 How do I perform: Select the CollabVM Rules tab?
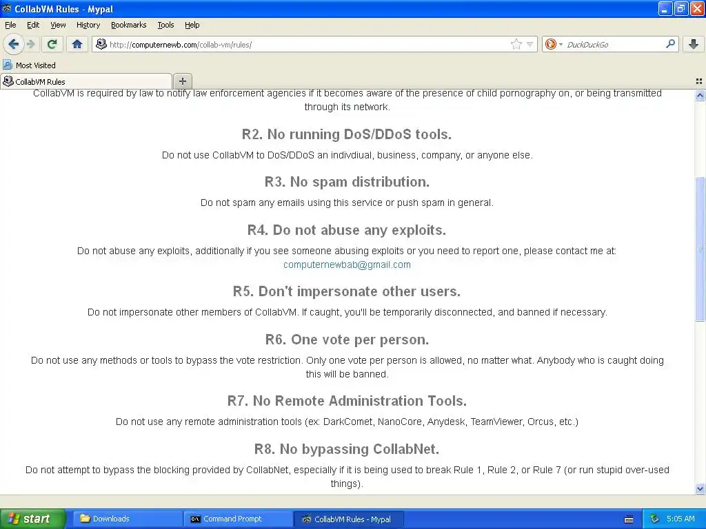pos(86,81)
